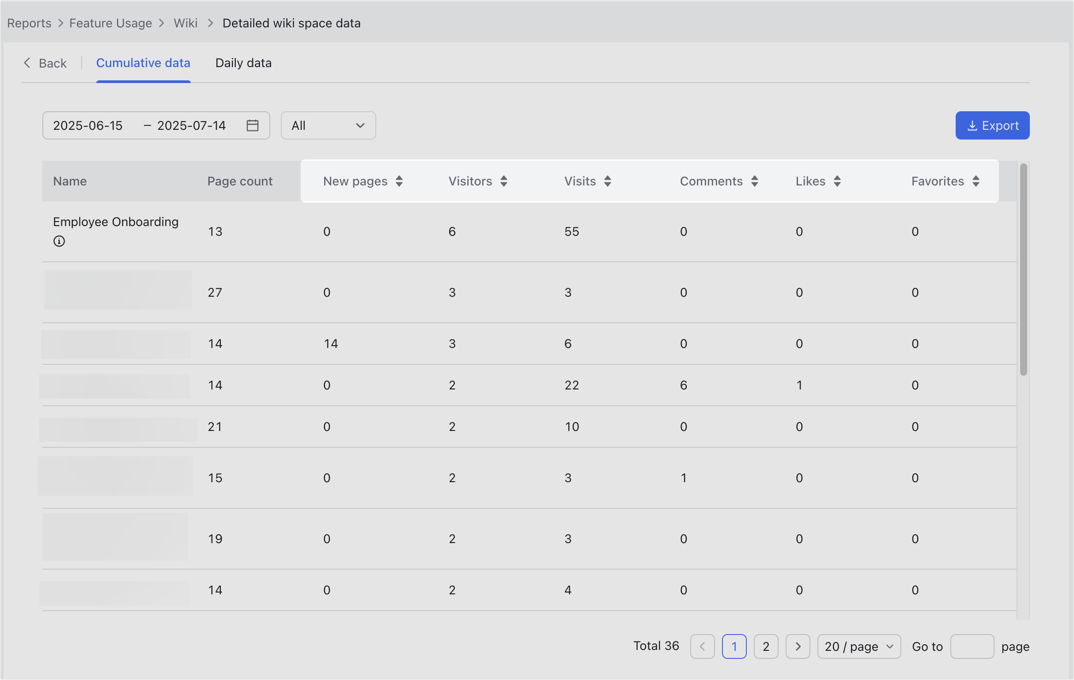
Task: Click the Detailed wiki space data breadcrumb
Action: click(292, 23)
